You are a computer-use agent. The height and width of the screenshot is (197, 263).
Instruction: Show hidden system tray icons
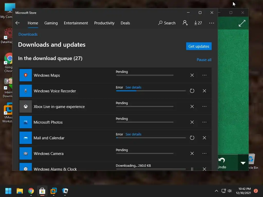point(217,191)
